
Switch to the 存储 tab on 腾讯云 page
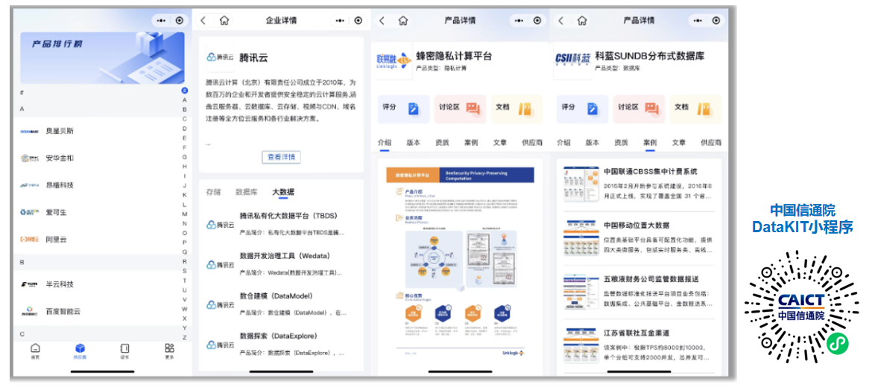(x=213, y=192)
